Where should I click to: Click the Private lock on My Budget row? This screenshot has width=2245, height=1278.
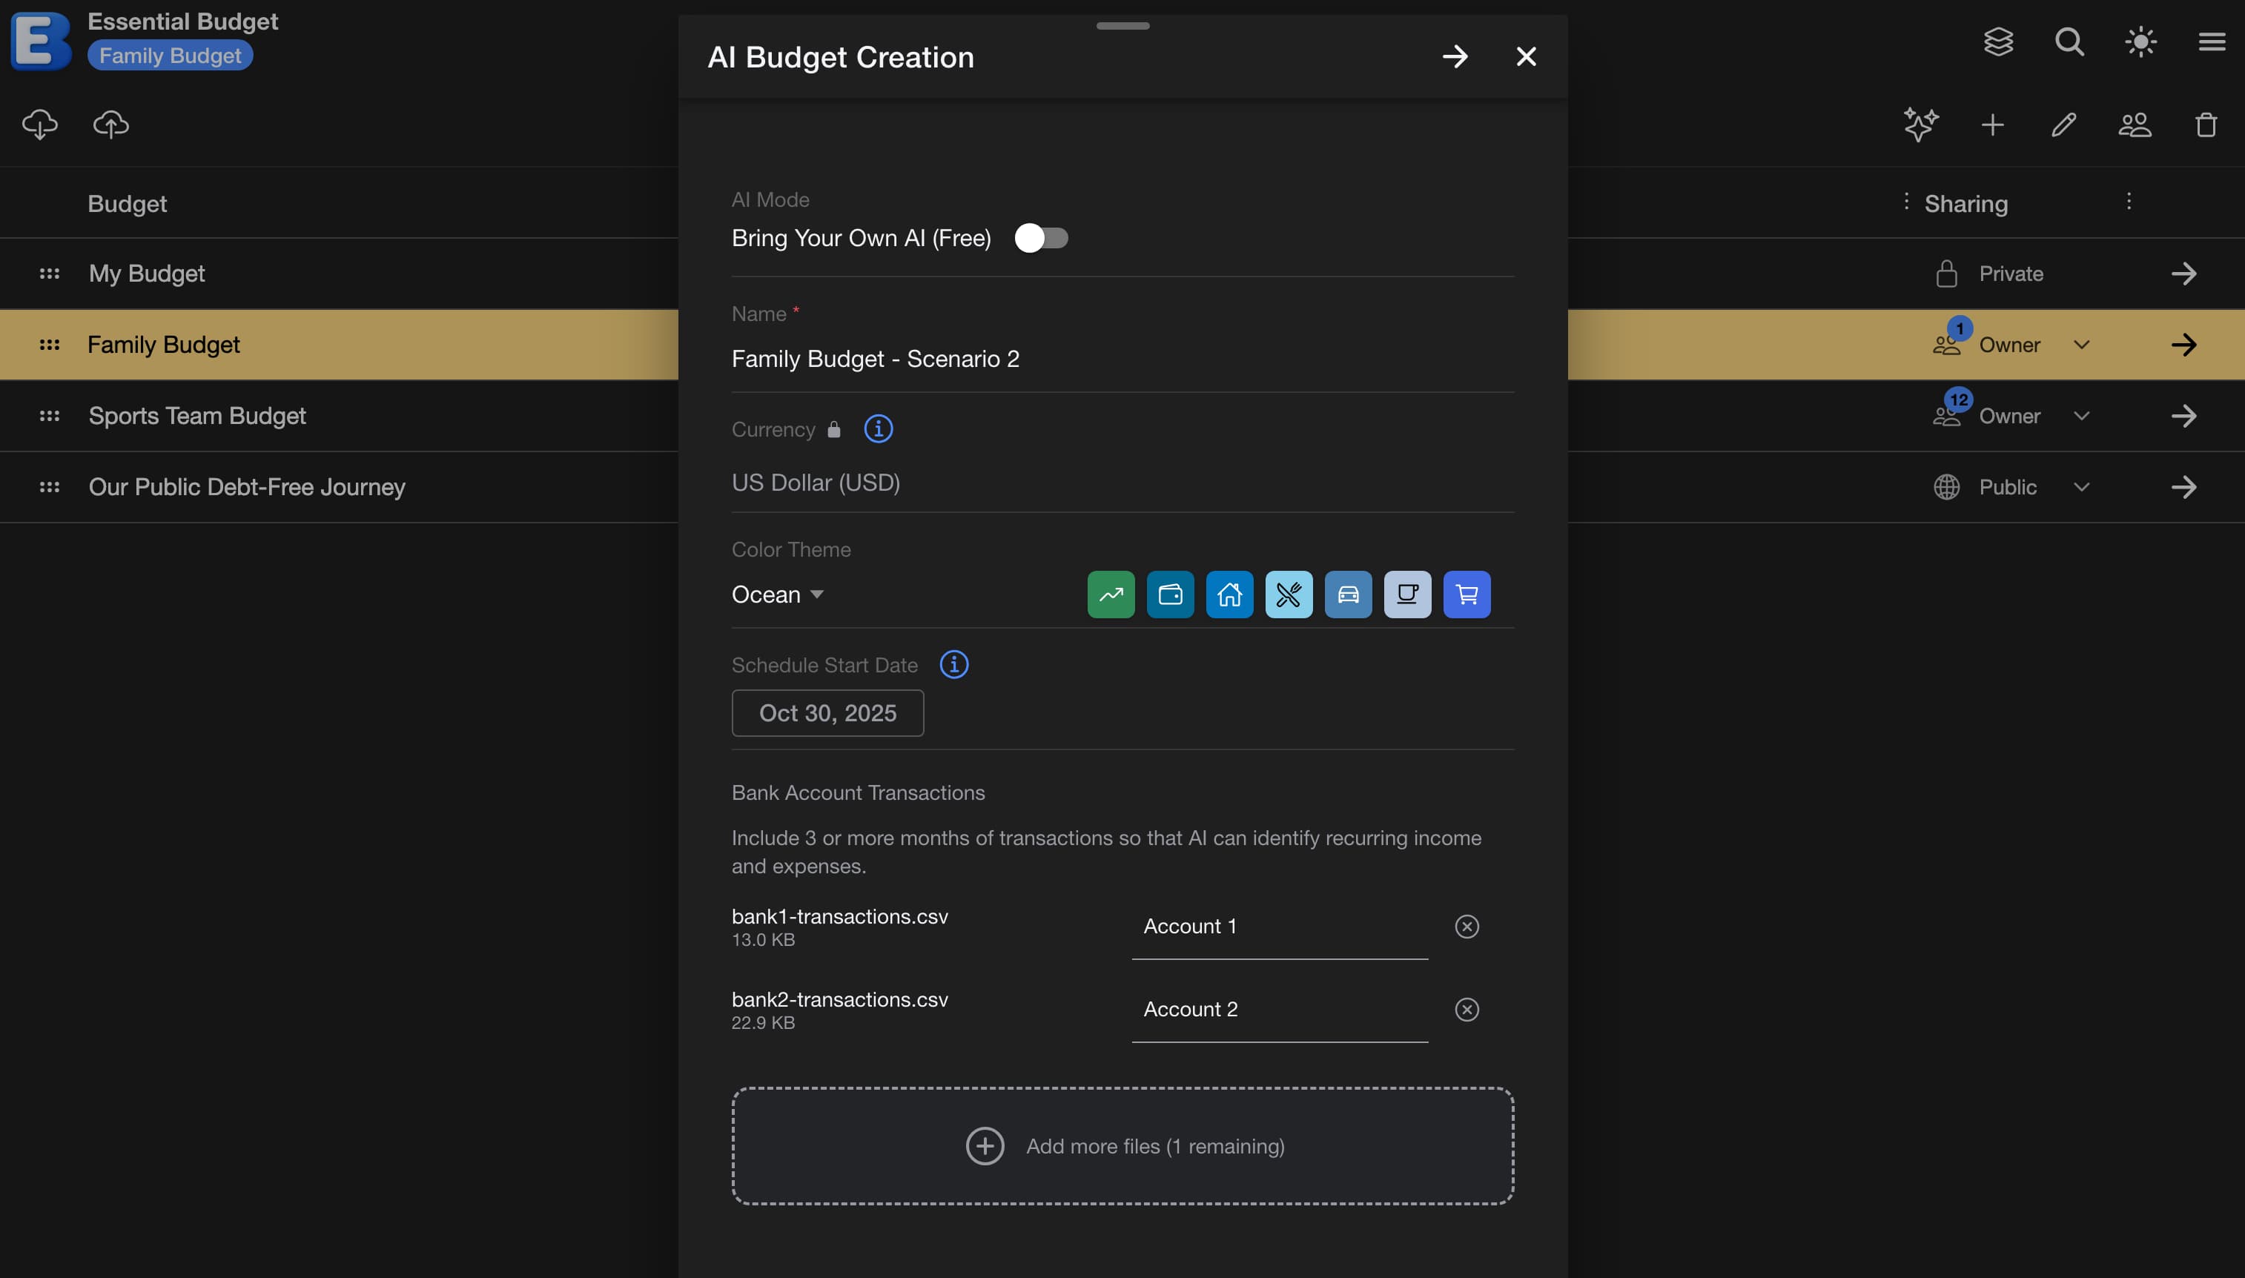1947,273
